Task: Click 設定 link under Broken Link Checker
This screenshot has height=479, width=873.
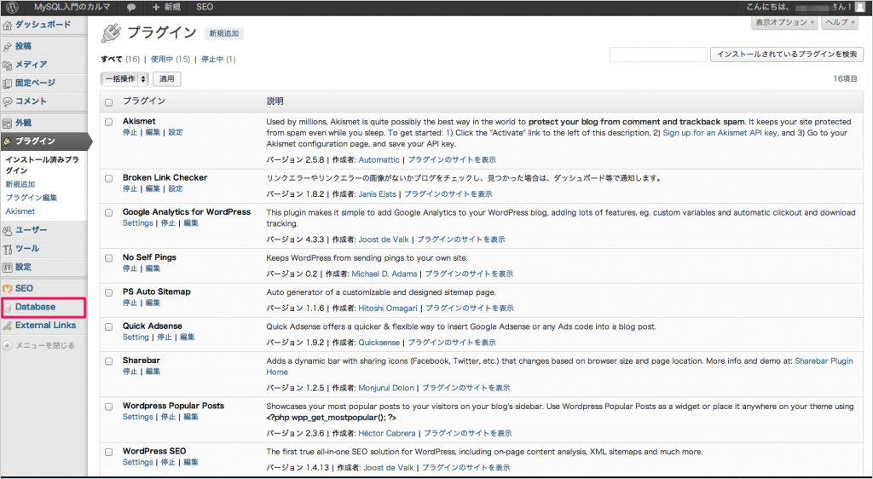Action: pos(176,189)
